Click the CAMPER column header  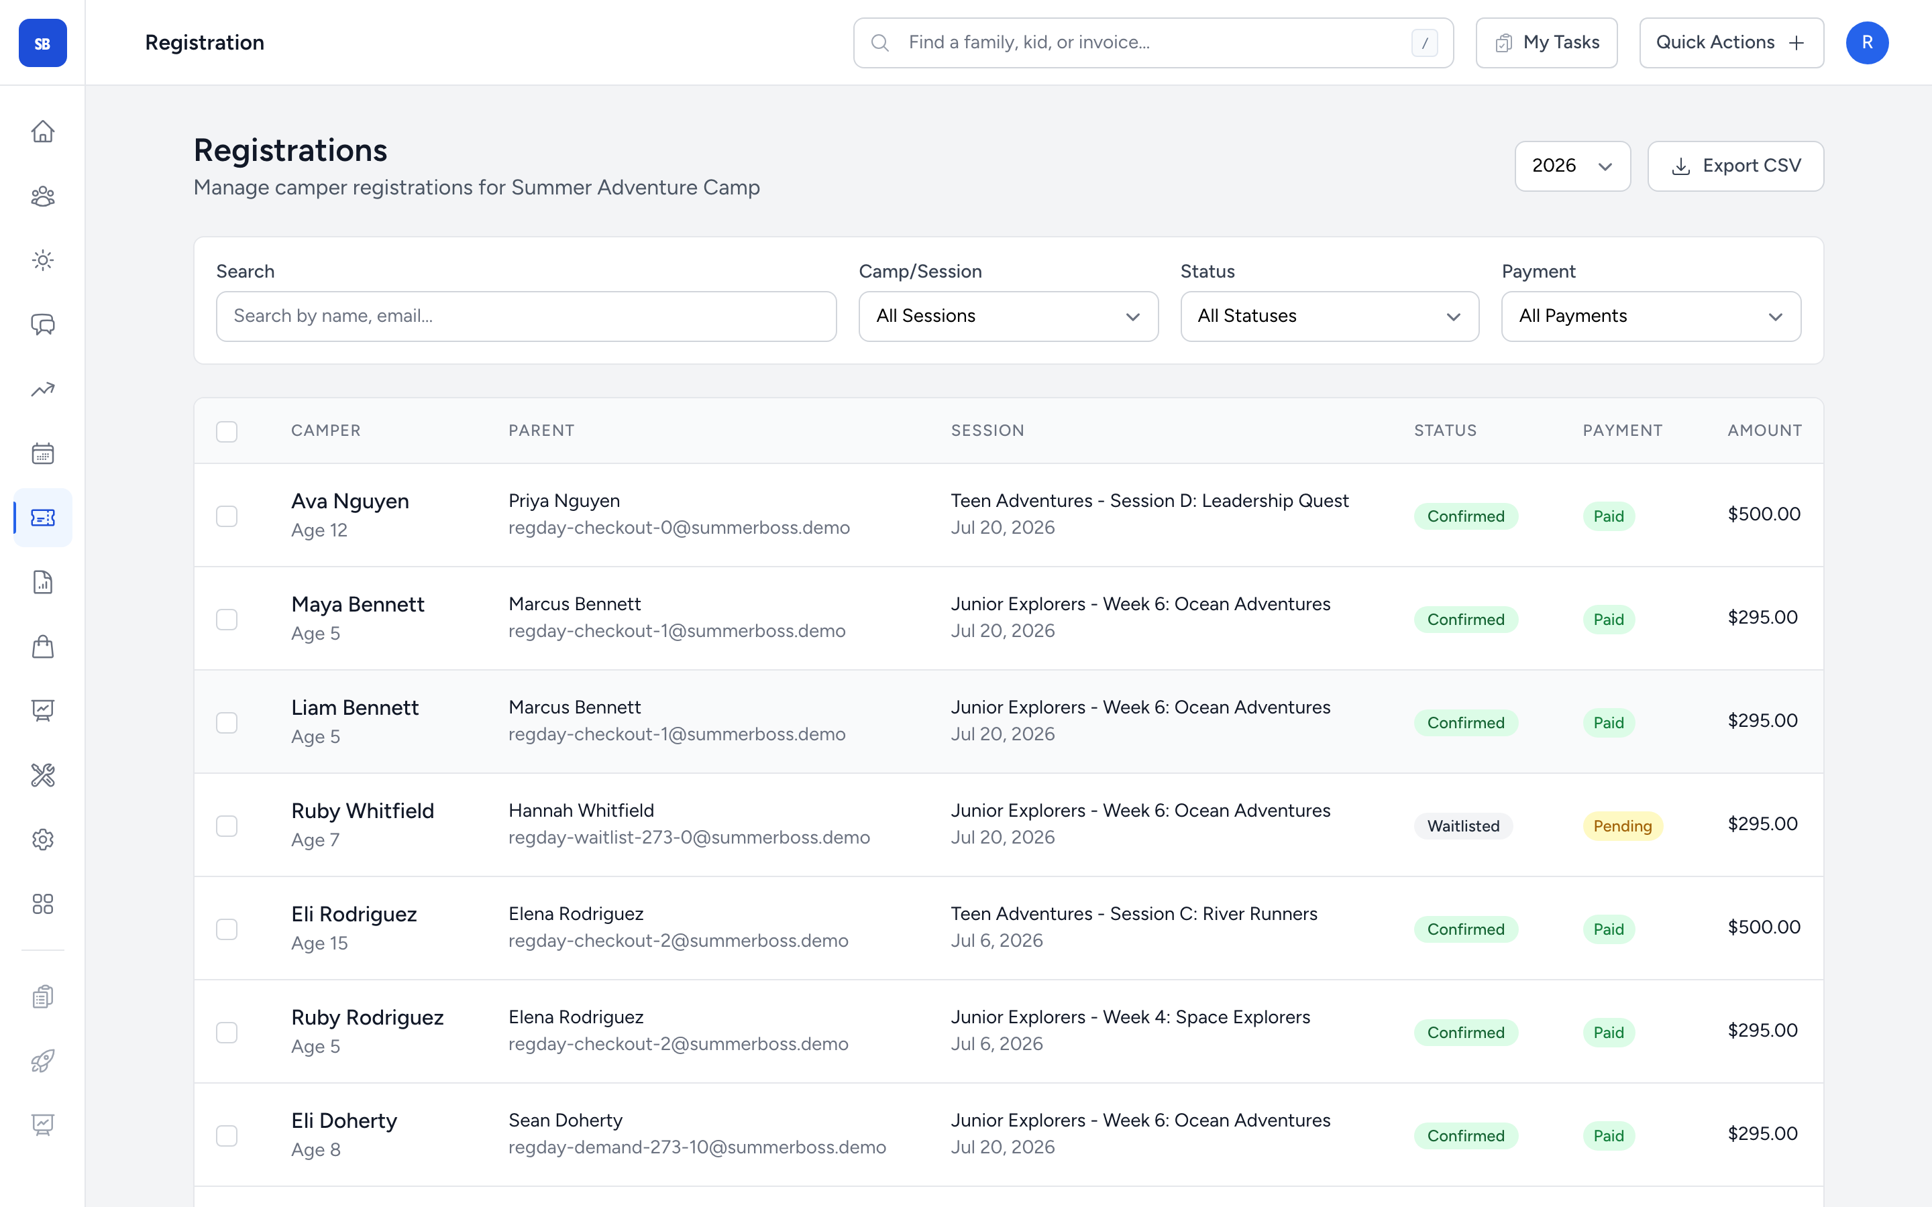click(x=326, y=430)
